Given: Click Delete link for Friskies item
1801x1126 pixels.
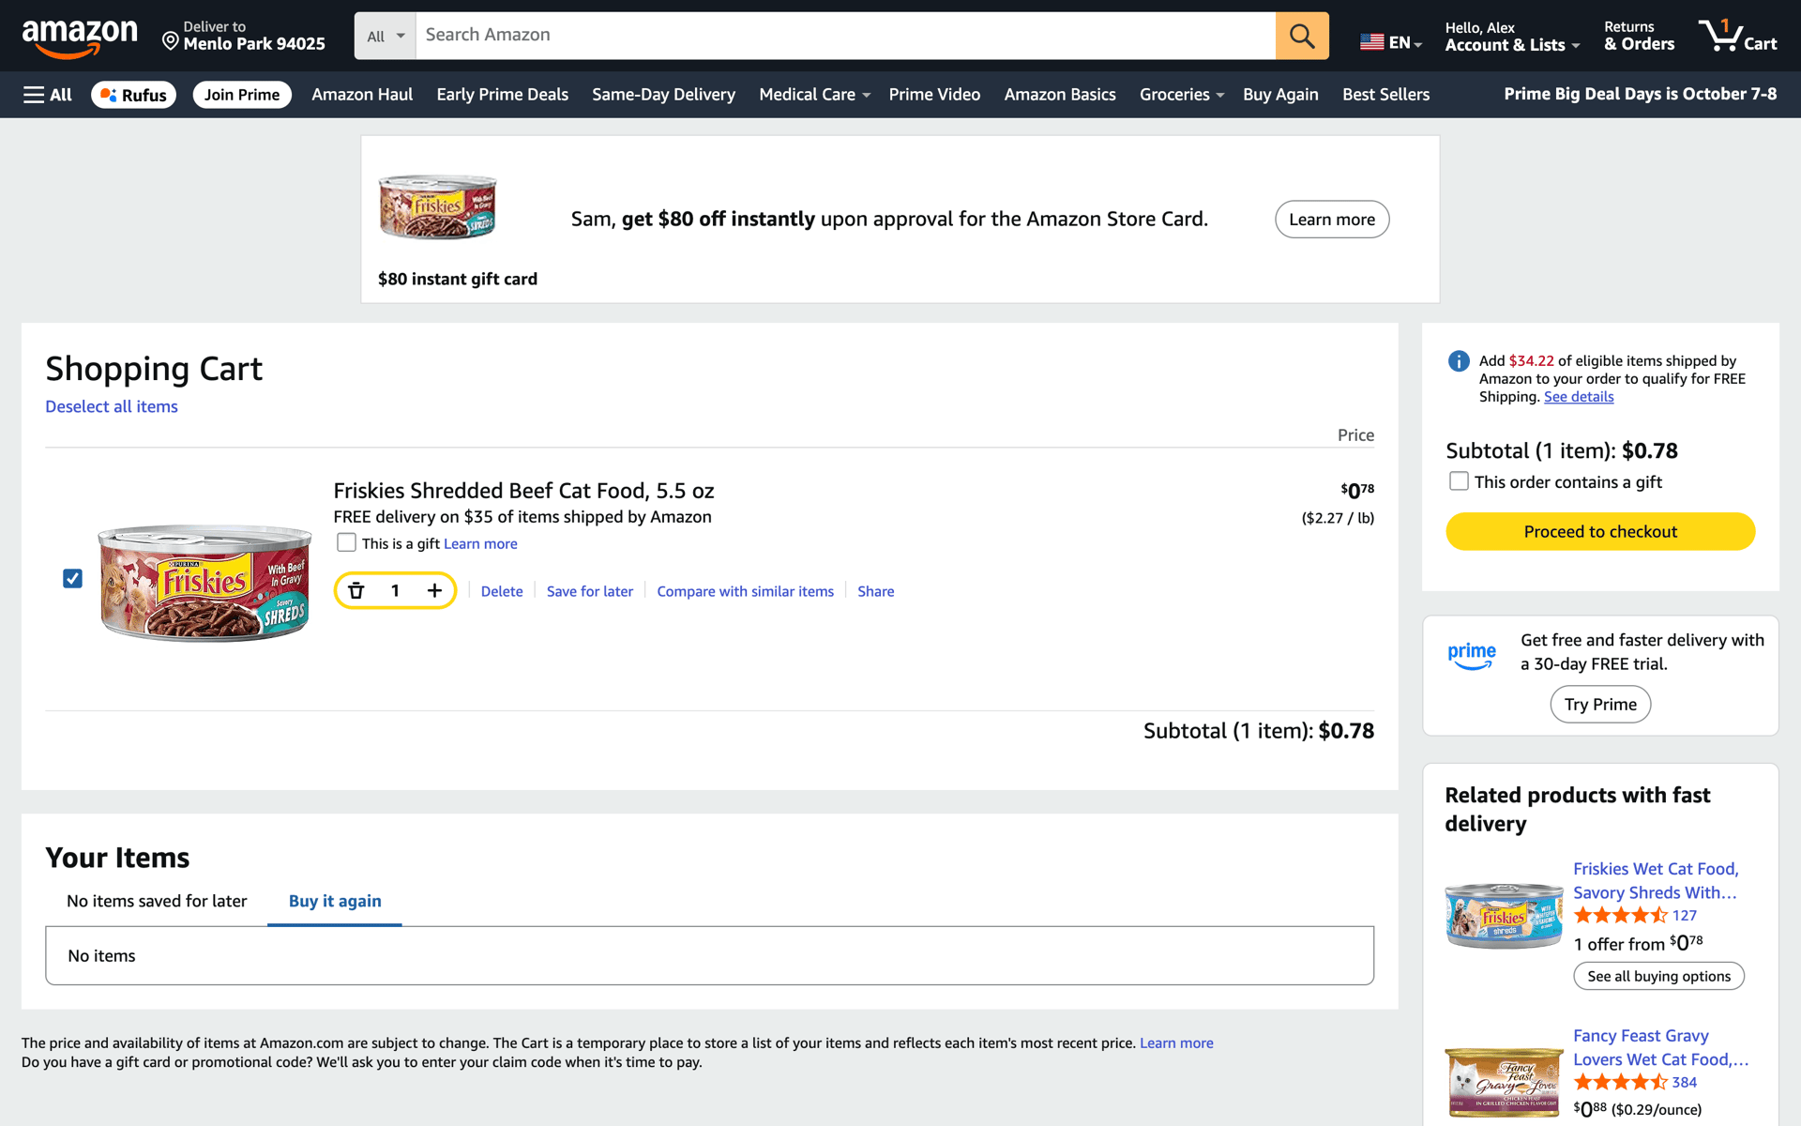Looking at the screenshot, I should (502, 591).
